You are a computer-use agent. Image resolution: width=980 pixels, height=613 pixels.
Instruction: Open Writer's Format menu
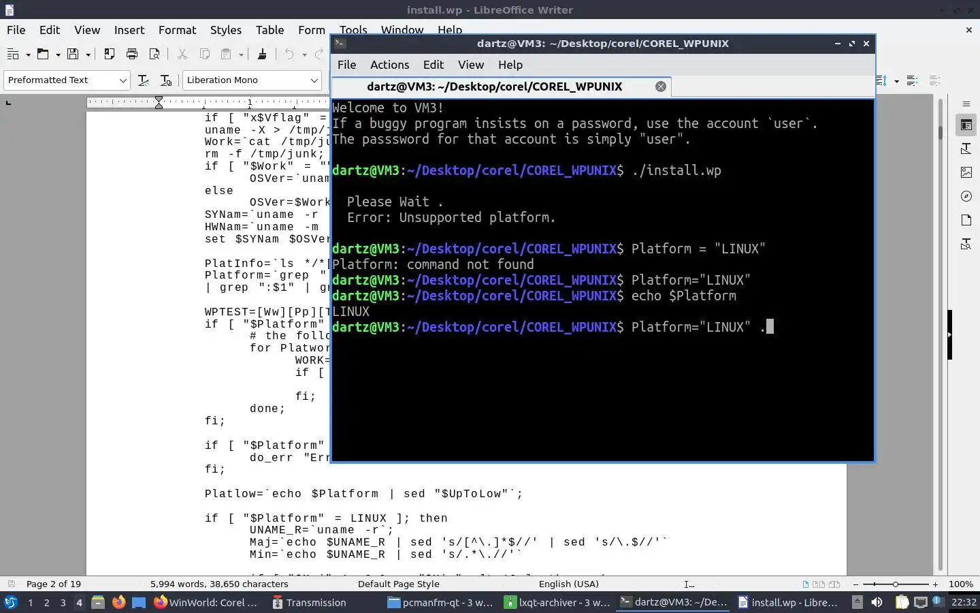point(177,30)
